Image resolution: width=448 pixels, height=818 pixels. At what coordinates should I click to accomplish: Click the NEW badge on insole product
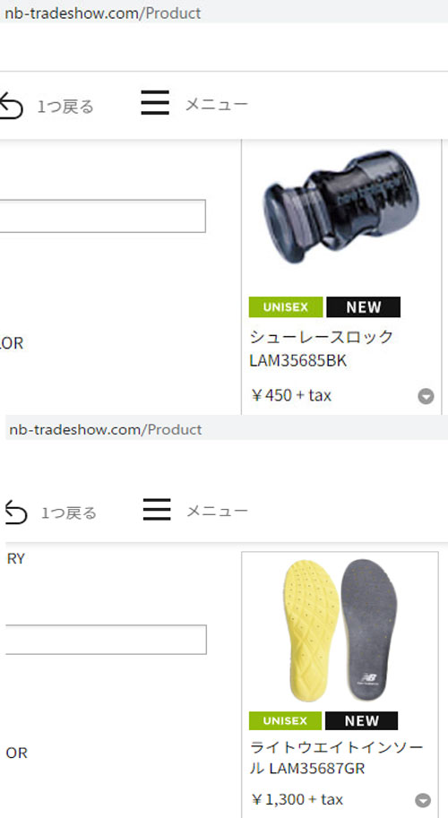point(361,720)
